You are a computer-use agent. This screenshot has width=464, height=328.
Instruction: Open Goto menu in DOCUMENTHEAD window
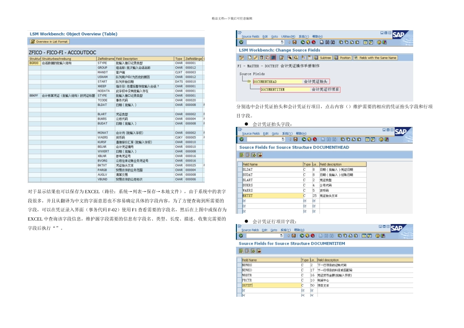pos(275,134)
